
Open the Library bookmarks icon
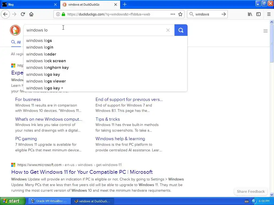point(250,14)
